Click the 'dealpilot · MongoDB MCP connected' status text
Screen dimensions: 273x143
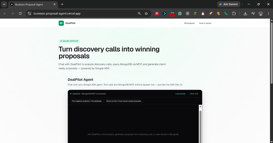coord(89,94)
